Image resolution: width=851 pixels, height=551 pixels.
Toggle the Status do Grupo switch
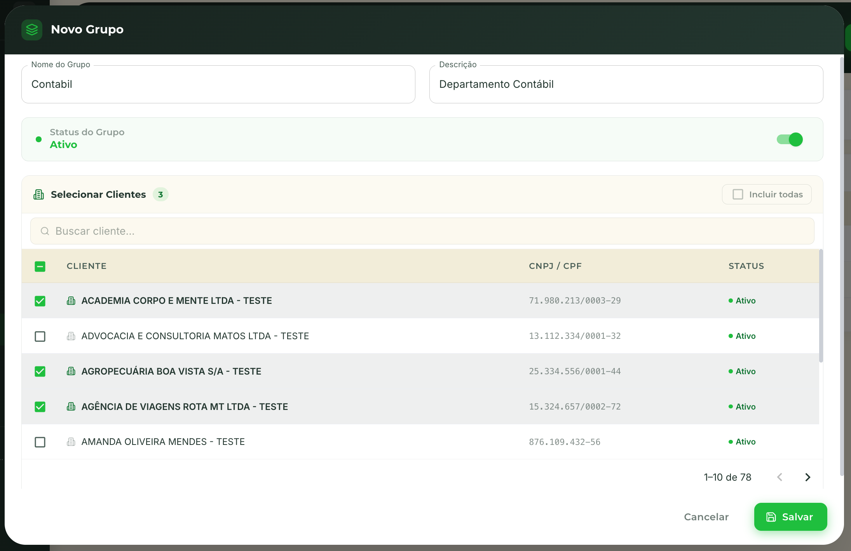pos(790,139)
